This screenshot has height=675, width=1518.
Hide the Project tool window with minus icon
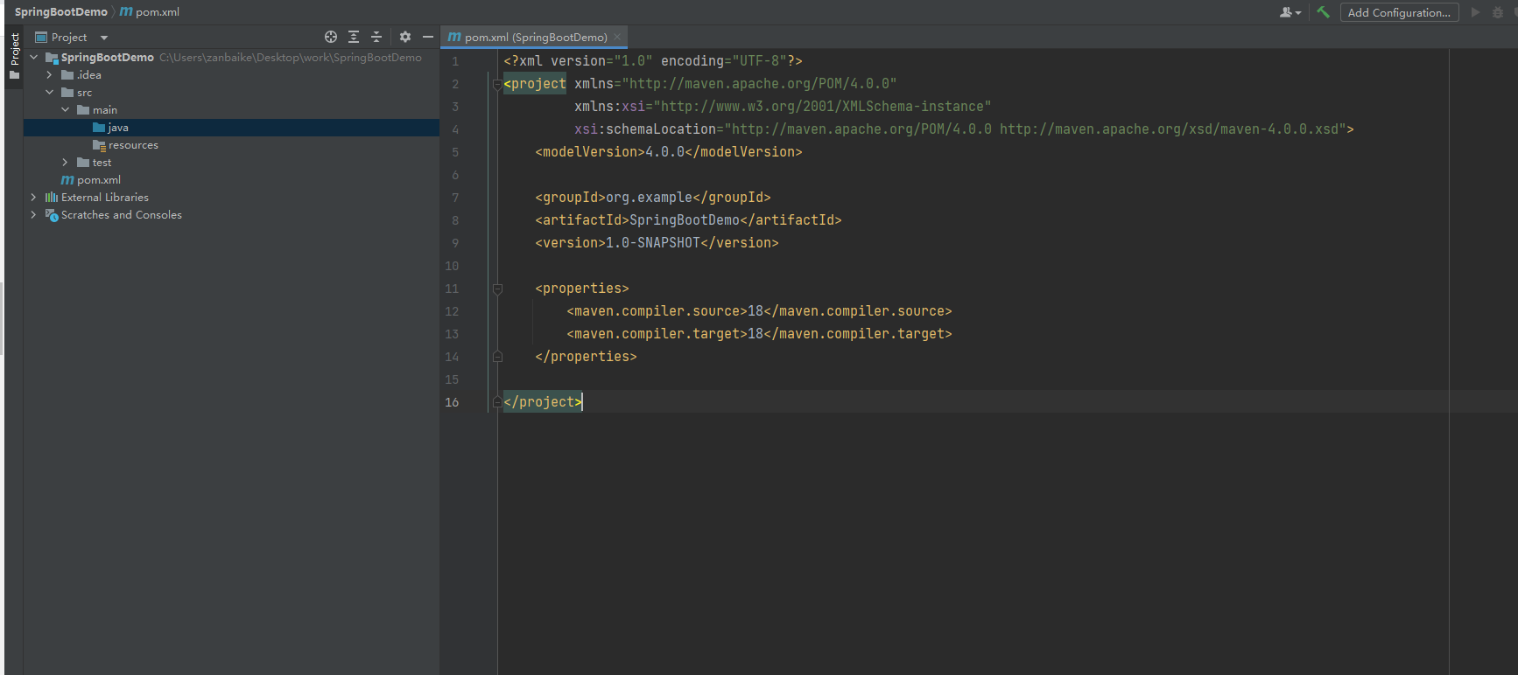click(x=428, y=37)
